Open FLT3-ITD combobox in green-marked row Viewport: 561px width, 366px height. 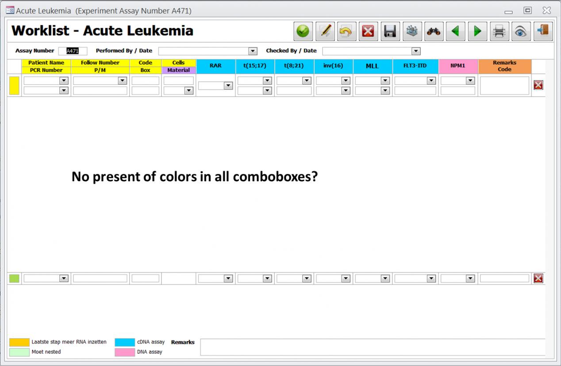click(x=431, y=278)
